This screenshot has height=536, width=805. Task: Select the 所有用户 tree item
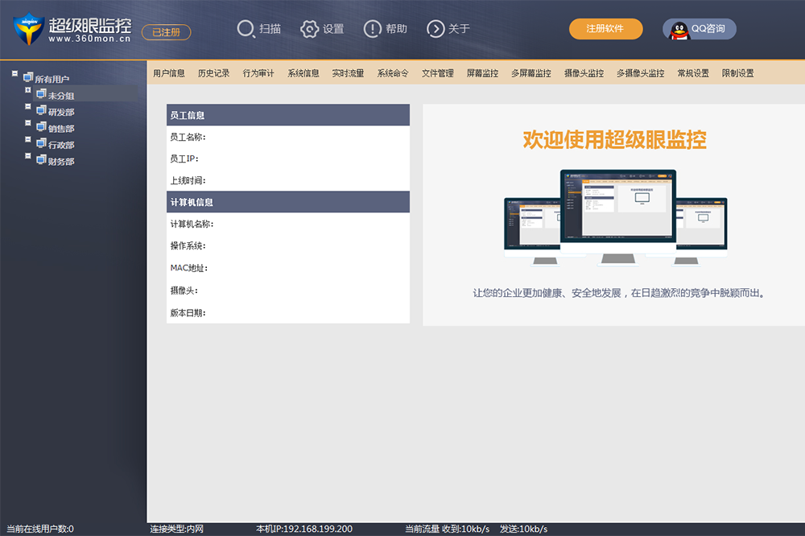click(52, 79)
